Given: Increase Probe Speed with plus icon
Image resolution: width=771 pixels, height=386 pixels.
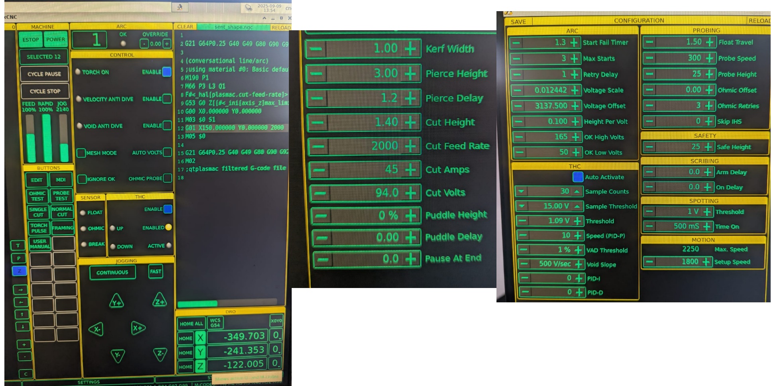Looking at the screenshot, I should pyautogui.click(x=709, y=58).
